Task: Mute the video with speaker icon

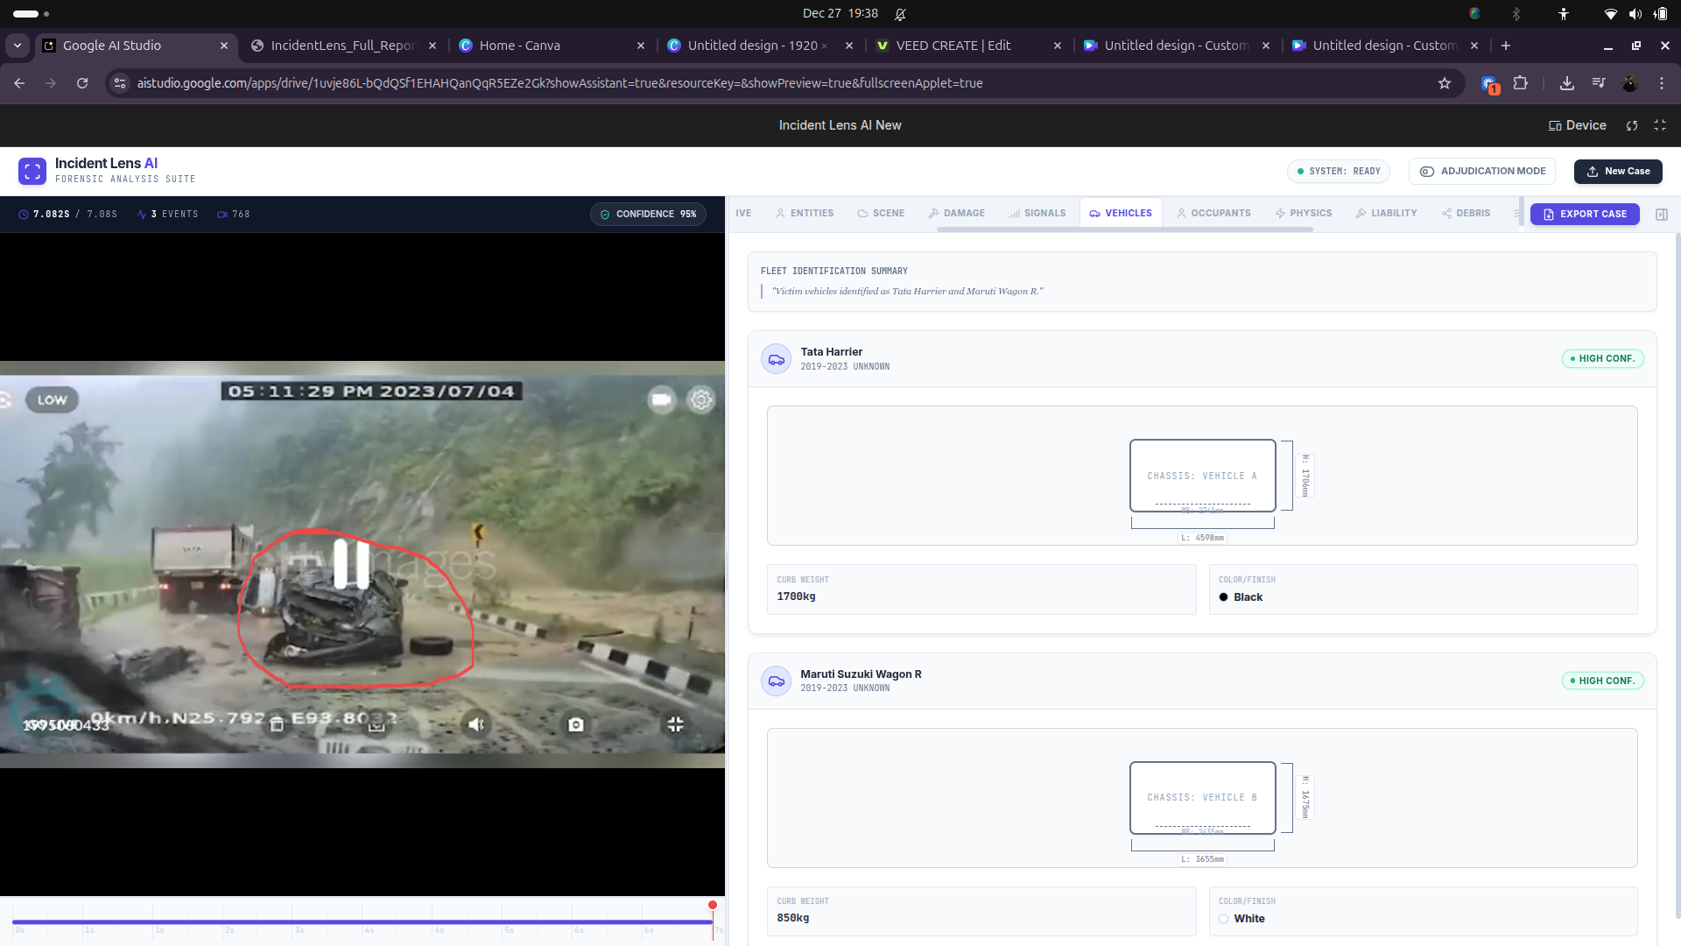Action: point(476,724)
